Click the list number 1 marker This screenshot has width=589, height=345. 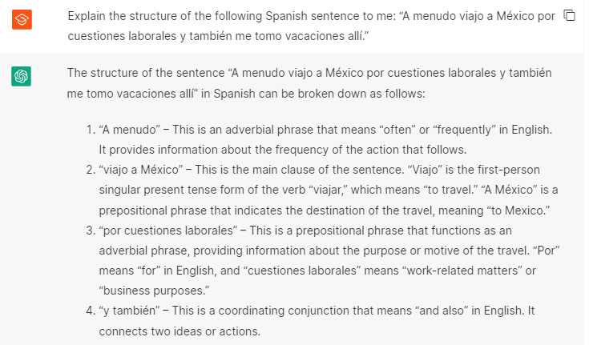pos(90,130)
